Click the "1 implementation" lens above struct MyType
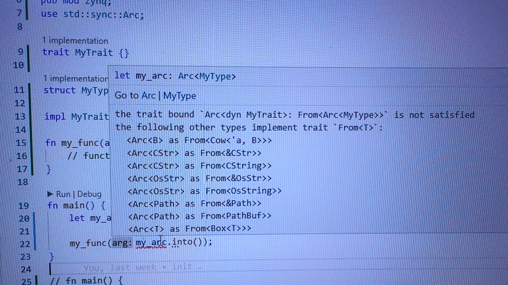The height and width of the screenshot is (285, 508). pyautogui.click(x=76, y=79)
